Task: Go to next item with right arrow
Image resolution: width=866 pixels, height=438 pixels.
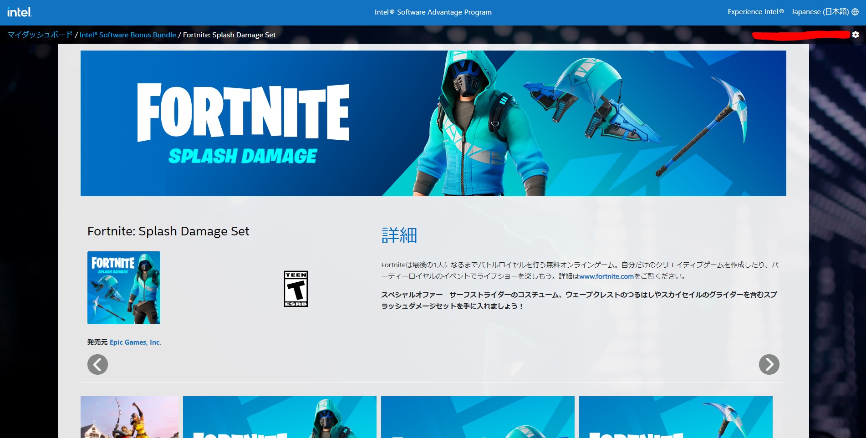Action: [x=769, y=364]
